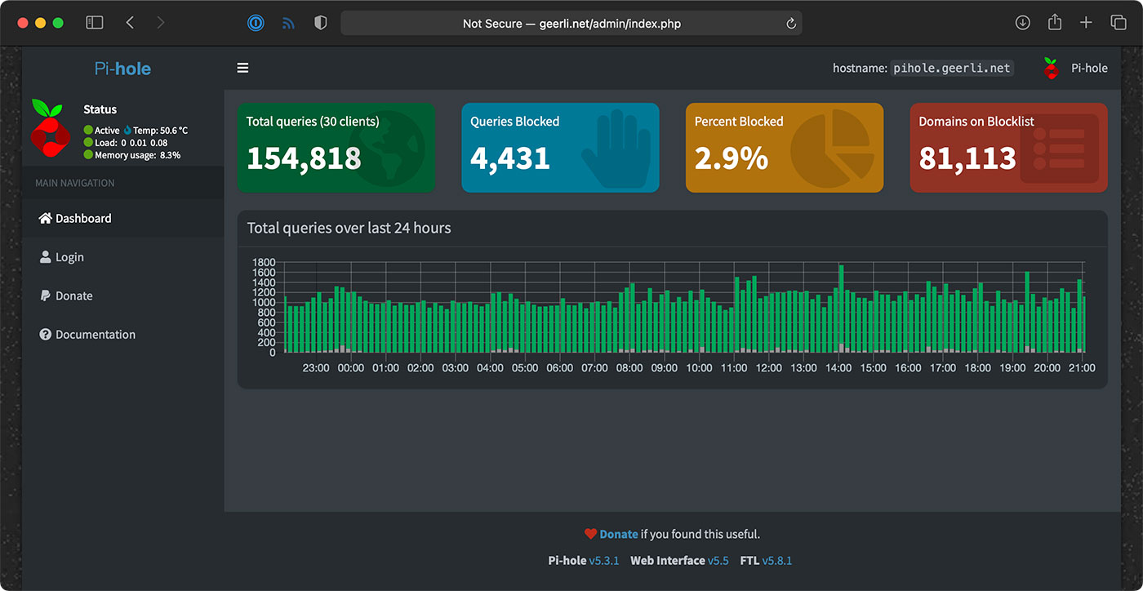
Task: Click the Pi-hole raspberry icon at top right
Action: (x=1052, y=69)
